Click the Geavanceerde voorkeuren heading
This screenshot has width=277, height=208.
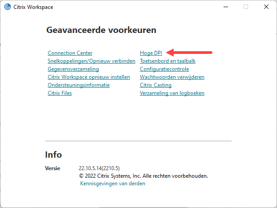[101, 30]
